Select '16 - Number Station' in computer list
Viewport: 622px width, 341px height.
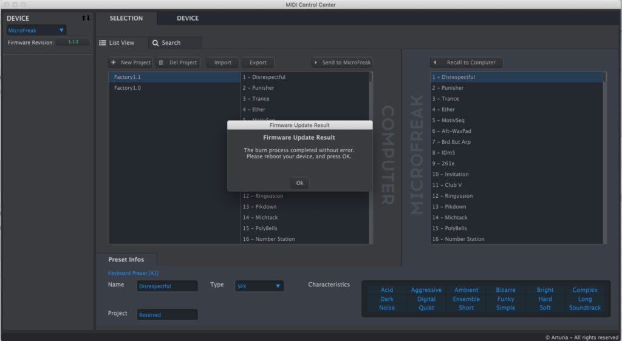305,239
